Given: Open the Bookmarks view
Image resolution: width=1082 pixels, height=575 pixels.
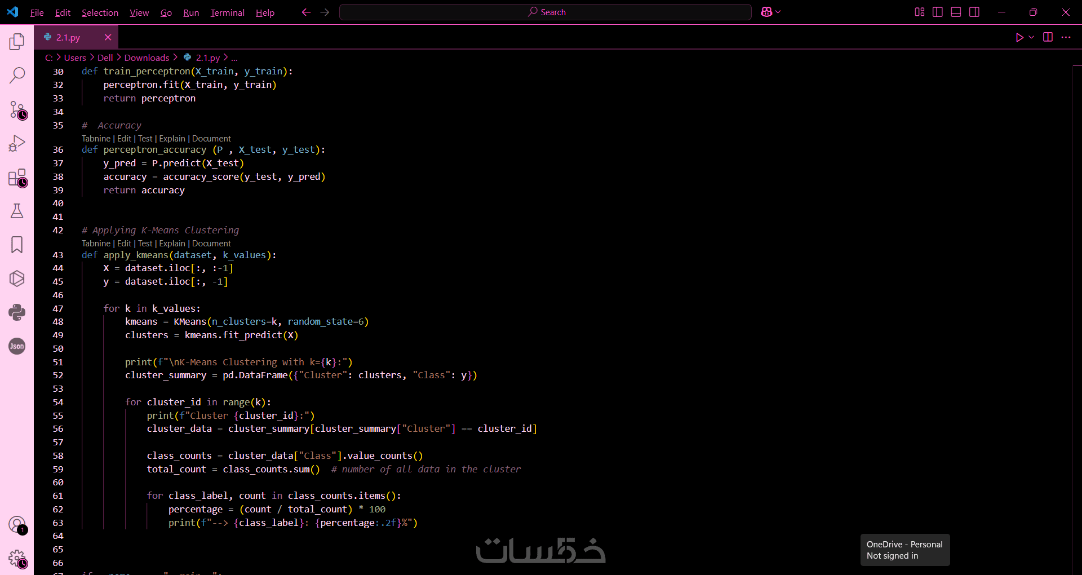Looking at the screenshot, I should click(17, 245).
